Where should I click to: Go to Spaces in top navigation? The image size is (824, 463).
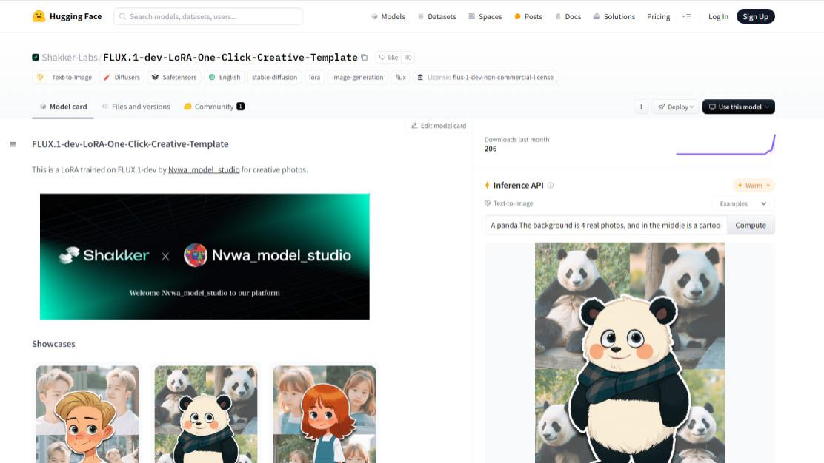[485, 16]
